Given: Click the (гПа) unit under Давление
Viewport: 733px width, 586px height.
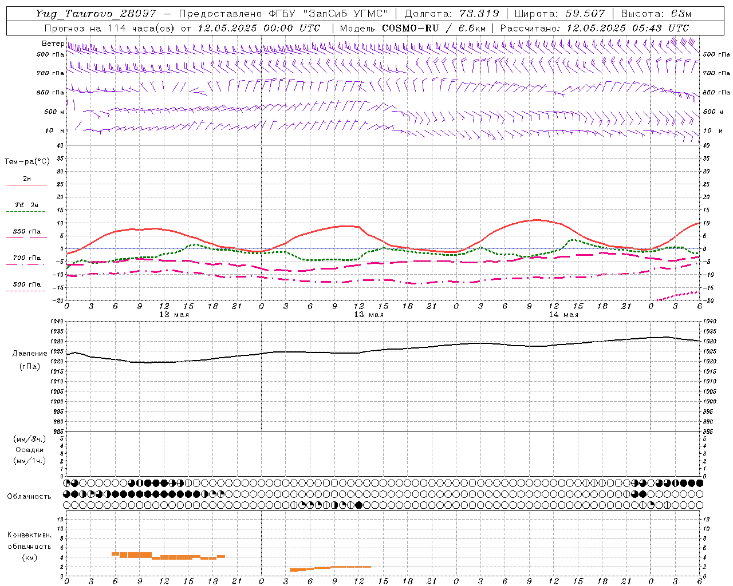Looking at the screenshot, I should 30,366.
